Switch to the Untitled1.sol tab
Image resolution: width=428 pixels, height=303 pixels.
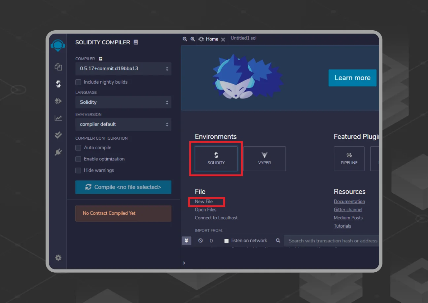pyautogui.click(x=243, y=38)
